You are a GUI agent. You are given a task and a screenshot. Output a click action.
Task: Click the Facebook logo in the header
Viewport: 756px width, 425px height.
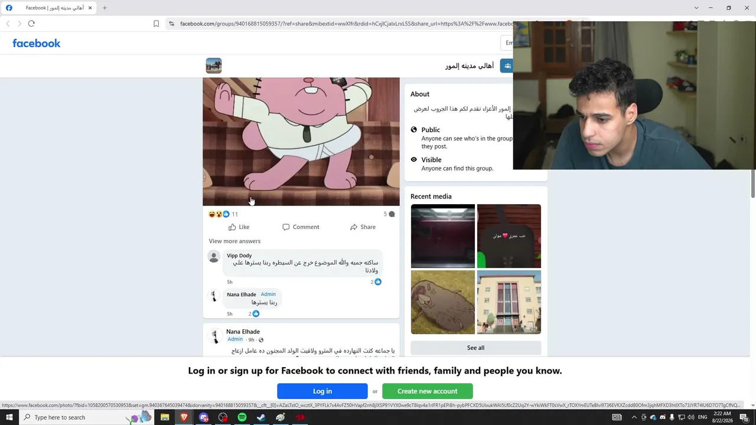click(37, 43)
